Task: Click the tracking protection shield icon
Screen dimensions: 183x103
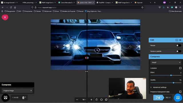Action: (x=32, y=7)
